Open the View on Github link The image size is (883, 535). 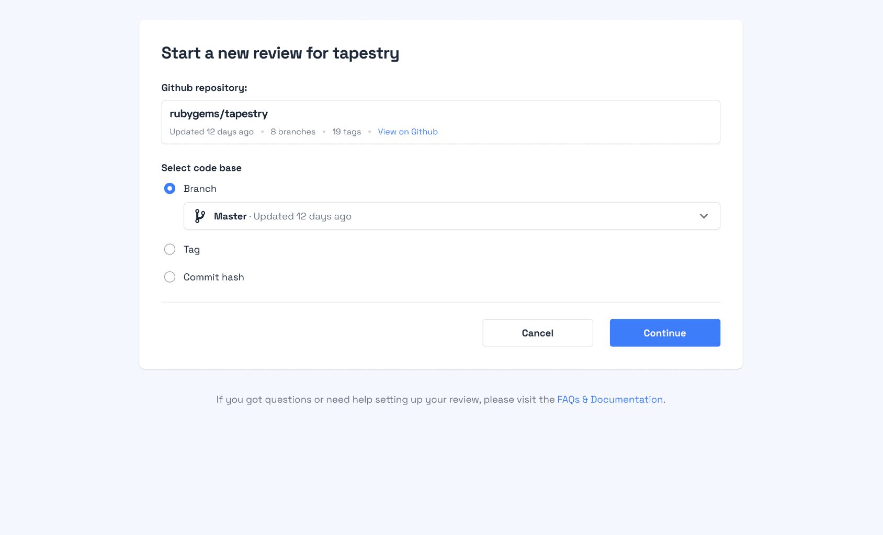click(x=407, y=132)
